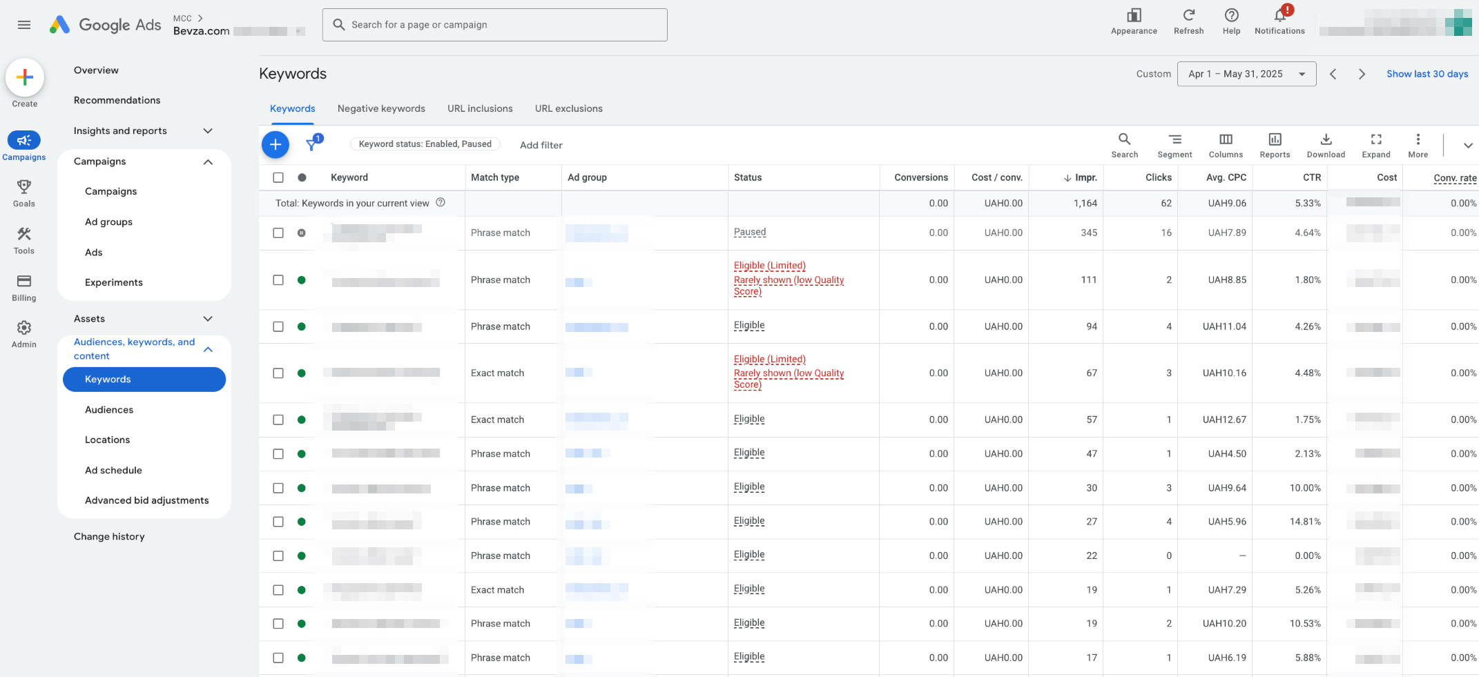Image resolution: width=1479 pixels, height=677 pixels.
Task: Switch to the Negative keywords tab
Action: (x=381, y=108)
